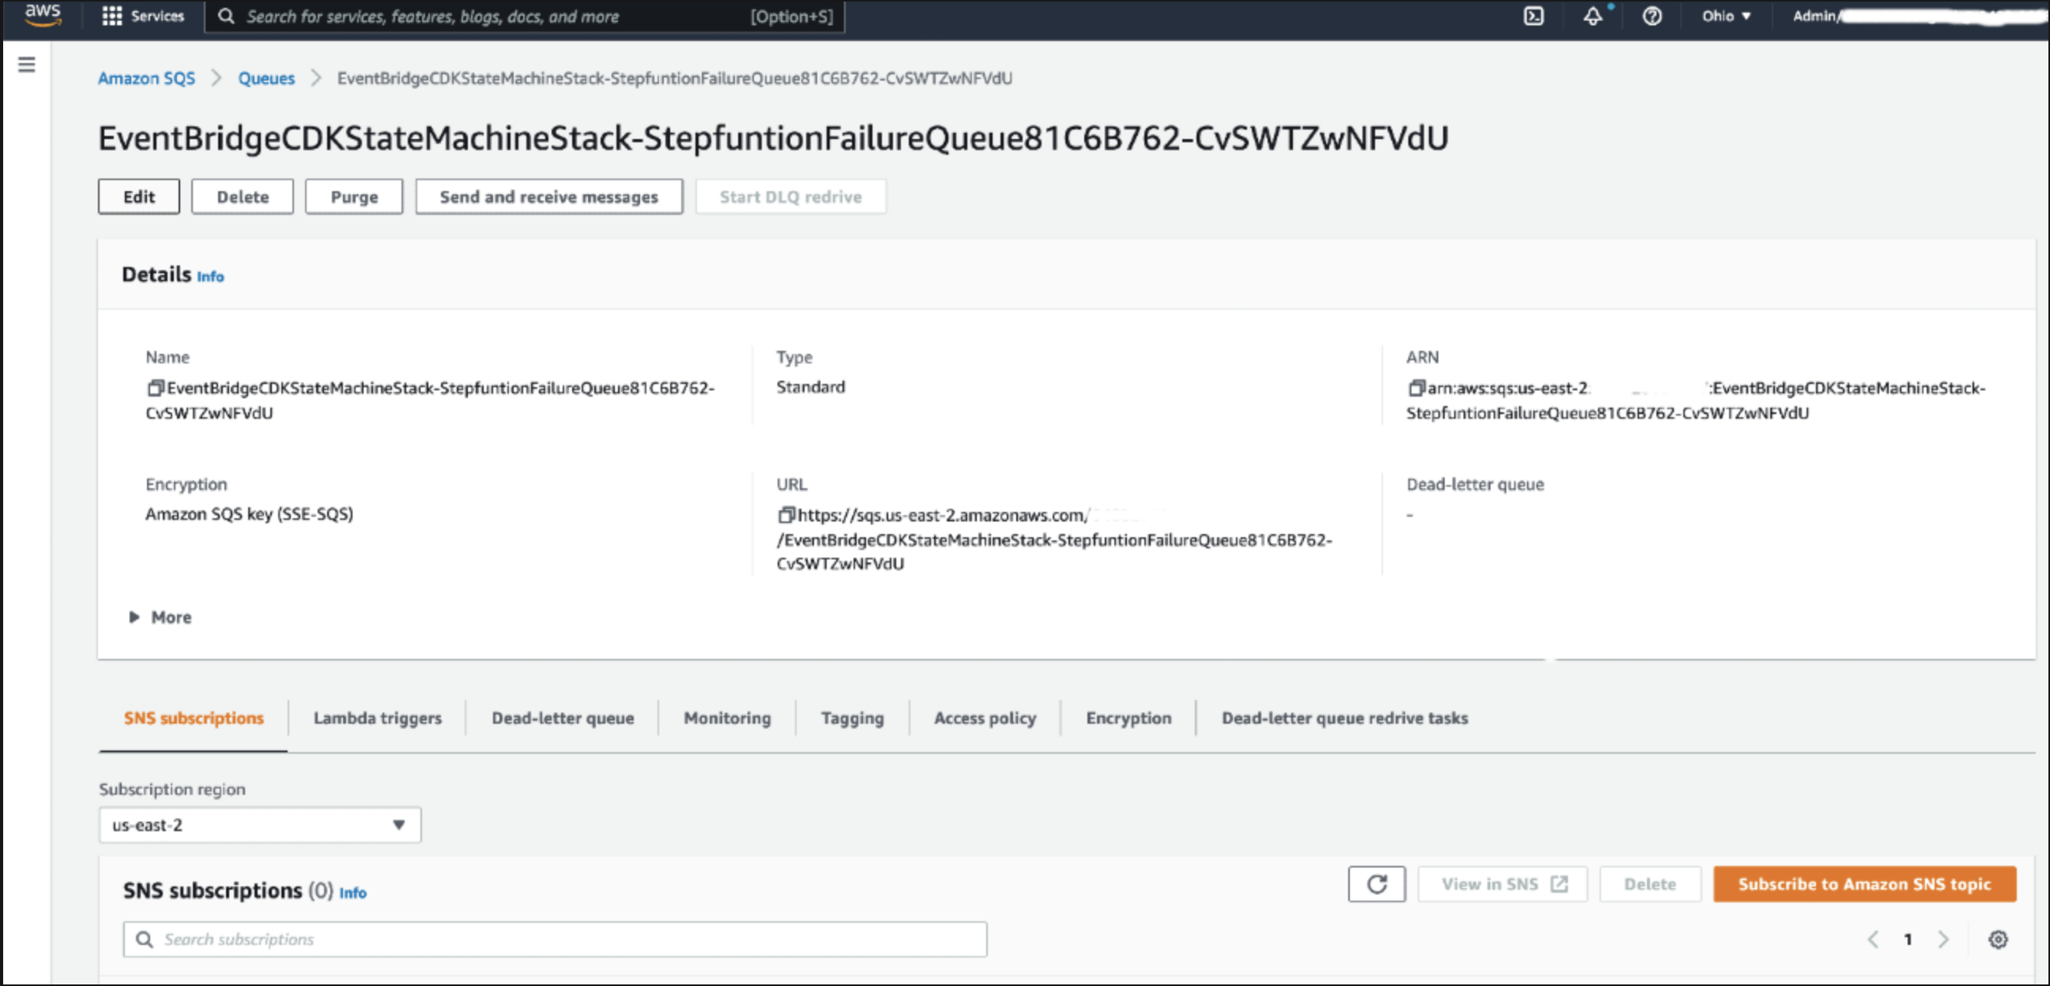Switch to Encryption tab
Image resolution: width=2050 pixels, height=986 pixels.
(1129, 719)
